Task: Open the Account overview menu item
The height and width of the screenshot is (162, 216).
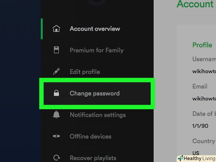Action: [x=95, y=29]
